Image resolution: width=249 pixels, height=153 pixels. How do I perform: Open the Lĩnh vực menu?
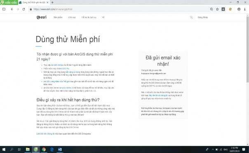coord(72,17)
